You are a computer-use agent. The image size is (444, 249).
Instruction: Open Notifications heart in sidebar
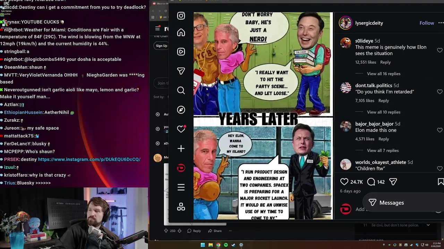181,129
